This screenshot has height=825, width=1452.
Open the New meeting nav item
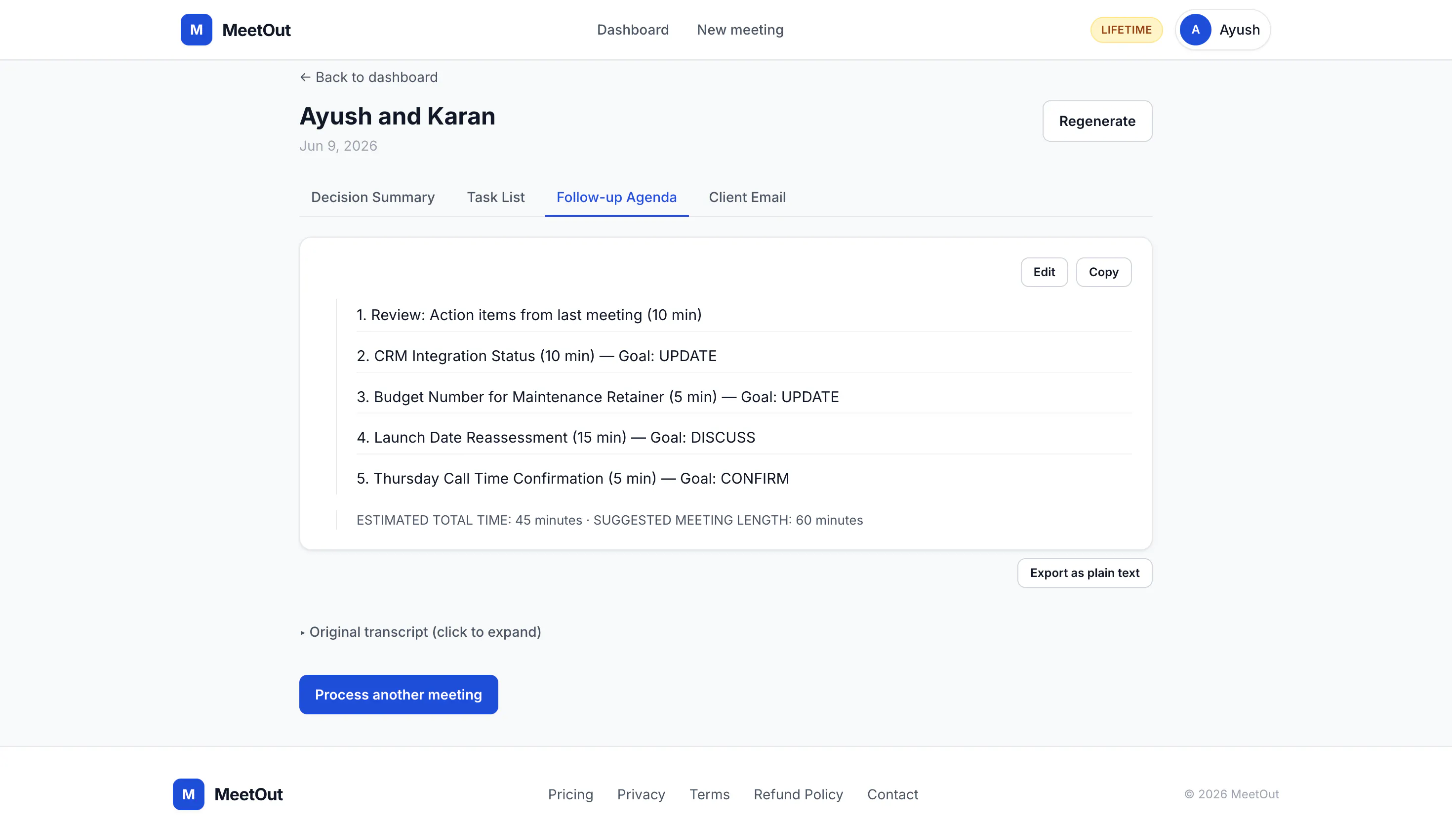click(740, 30)
